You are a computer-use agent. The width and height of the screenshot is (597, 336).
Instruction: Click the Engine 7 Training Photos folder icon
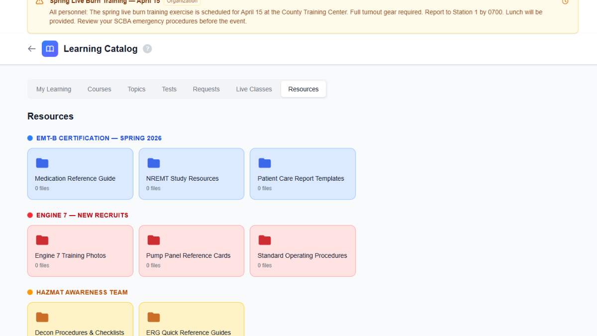pyautogui.click(x=42, y=240)
